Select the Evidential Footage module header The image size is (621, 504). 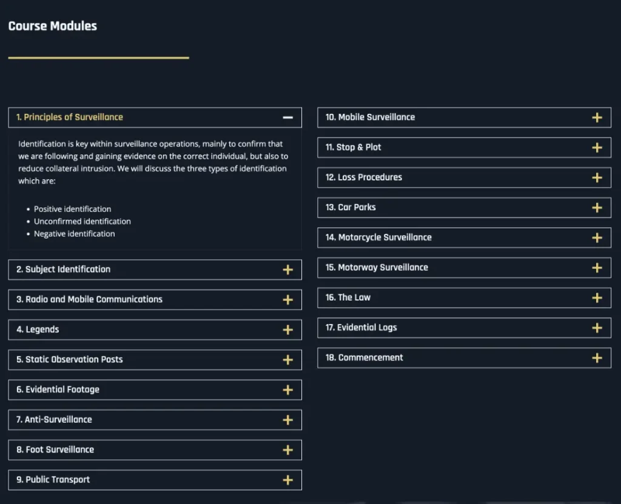[154, 390]
